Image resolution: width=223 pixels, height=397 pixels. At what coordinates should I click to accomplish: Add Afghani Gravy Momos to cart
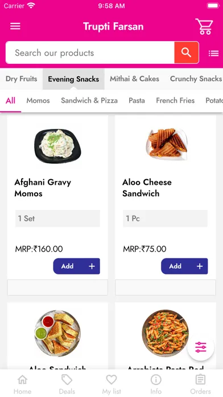click(77, 266)
